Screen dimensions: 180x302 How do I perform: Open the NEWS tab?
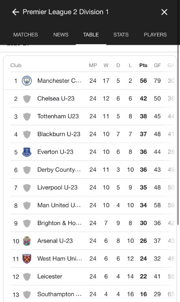point(61,35)
